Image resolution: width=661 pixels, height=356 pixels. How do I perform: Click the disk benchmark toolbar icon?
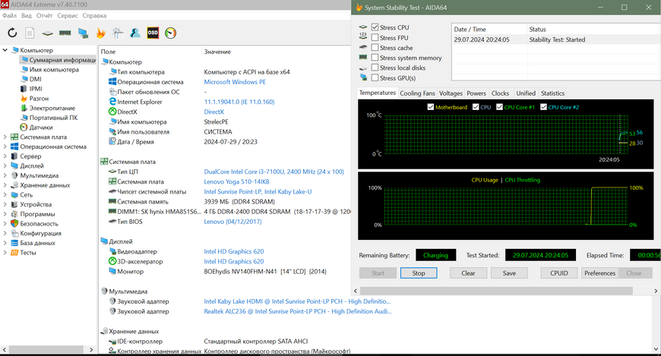[47, 33]
